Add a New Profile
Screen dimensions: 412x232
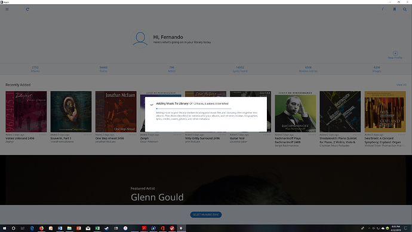point(395,55)
